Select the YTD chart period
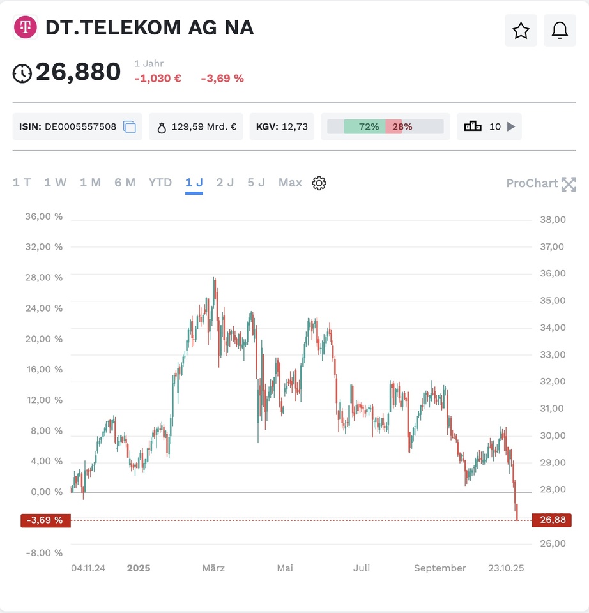Screen dimensions: 589x613 point(160,183)
